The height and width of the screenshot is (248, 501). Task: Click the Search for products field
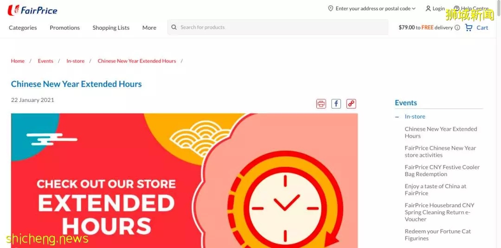tap(278, 27)
